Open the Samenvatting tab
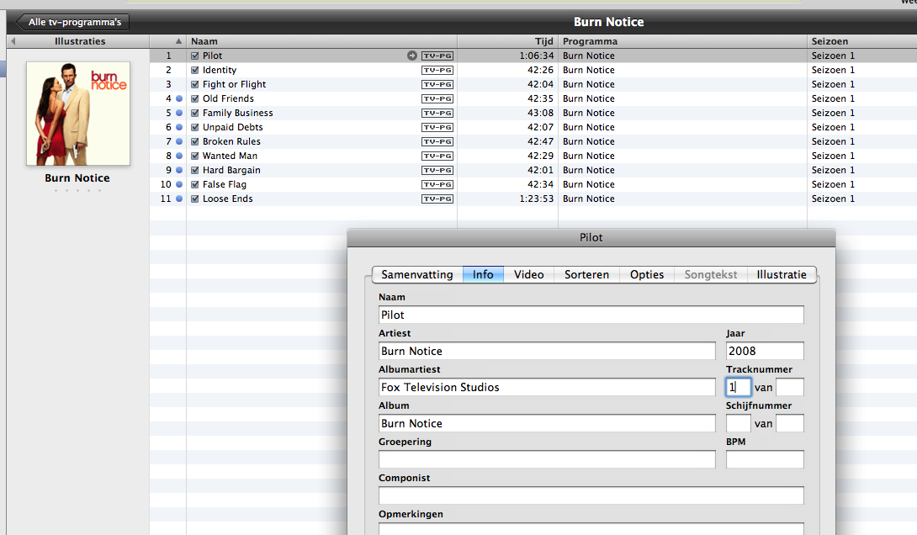The height and width of the screenshot is (535, 917). click(417, 275)
